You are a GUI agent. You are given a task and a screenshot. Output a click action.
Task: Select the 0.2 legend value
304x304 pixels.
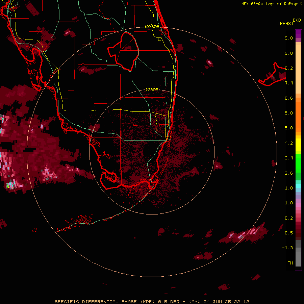(x=289, y=218)
